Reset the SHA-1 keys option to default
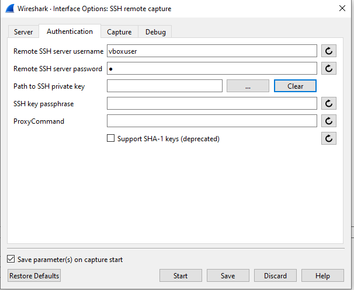Viewport: 354px width, 290px height. pyautogui.click(x=329, y=138)
